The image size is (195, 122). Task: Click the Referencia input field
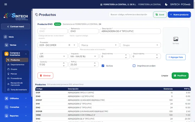pos(83,31)
